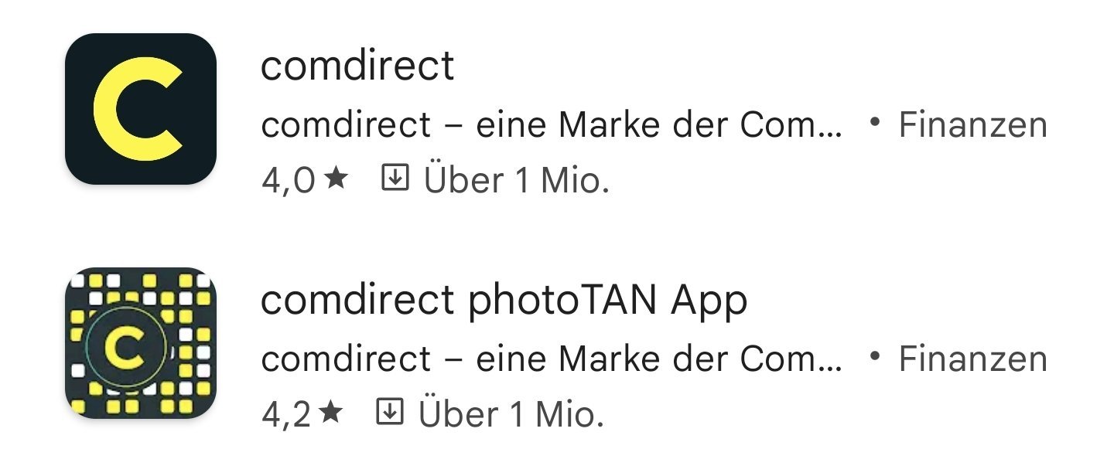Select the "comdirect" app title
Image resolution: width=1114 pixels, height=466 pixels.
click(357, 66)
